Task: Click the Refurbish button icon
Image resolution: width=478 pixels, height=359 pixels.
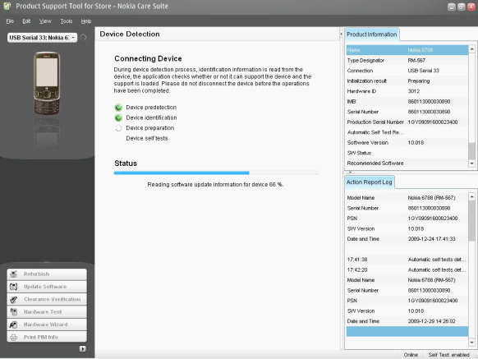Action: (13, 274)
